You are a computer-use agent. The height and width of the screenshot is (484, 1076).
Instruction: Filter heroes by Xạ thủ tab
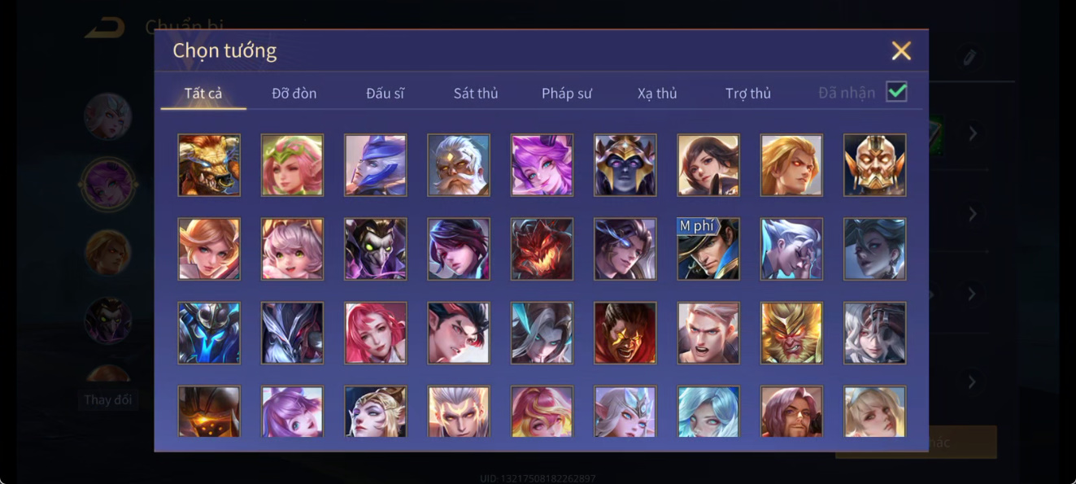point(657,94)
